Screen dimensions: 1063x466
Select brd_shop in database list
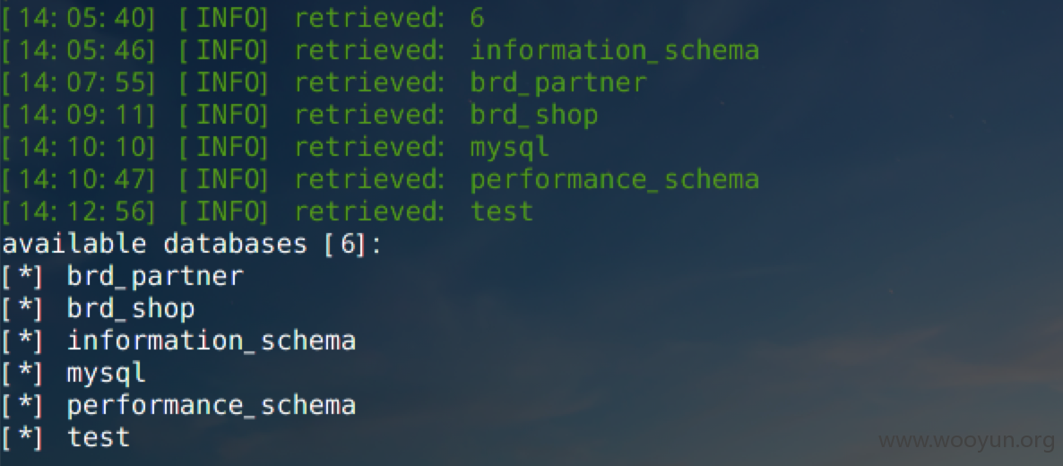point(131,308)
